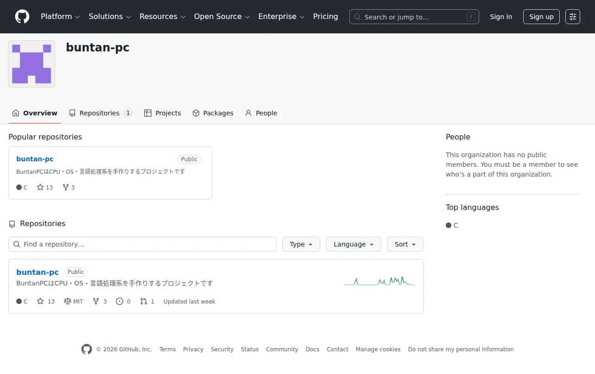Switch to the Projects tab
Screen dimensions: 595x374
point(163,113)
